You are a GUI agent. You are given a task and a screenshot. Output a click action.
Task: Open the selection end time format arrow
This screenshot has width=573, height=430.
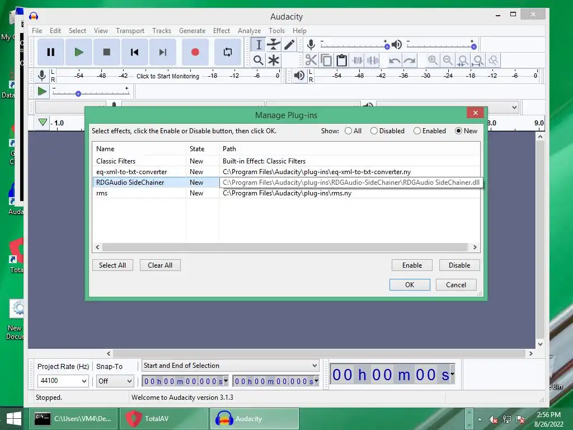point(317,381)
